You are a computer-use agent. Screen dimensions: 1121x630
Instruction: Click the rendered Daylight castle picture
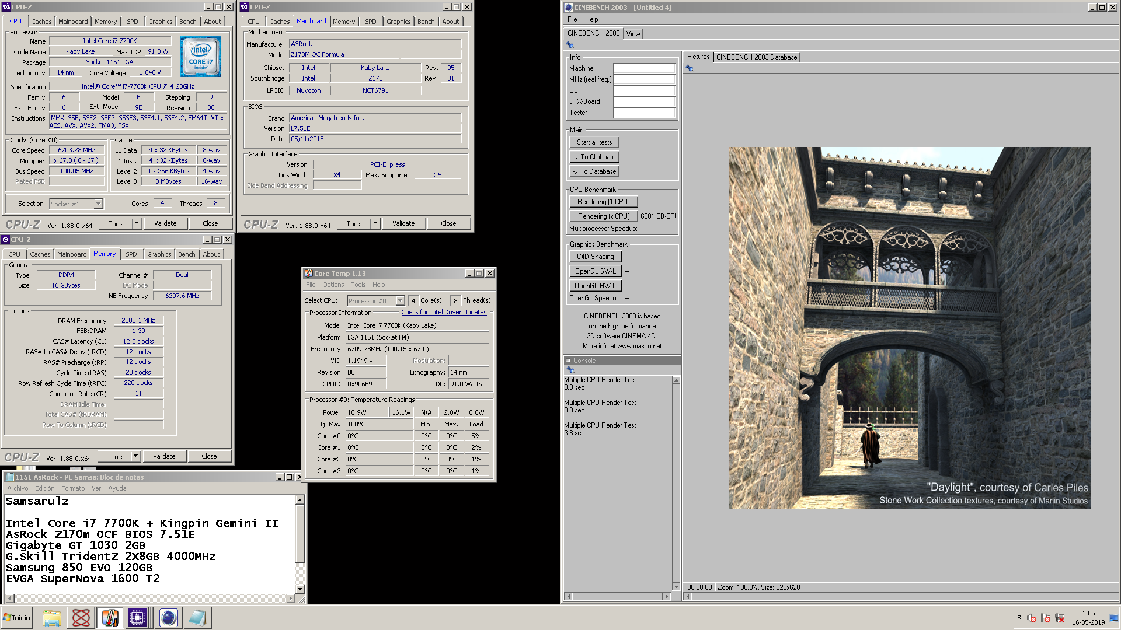click(910, 328)
